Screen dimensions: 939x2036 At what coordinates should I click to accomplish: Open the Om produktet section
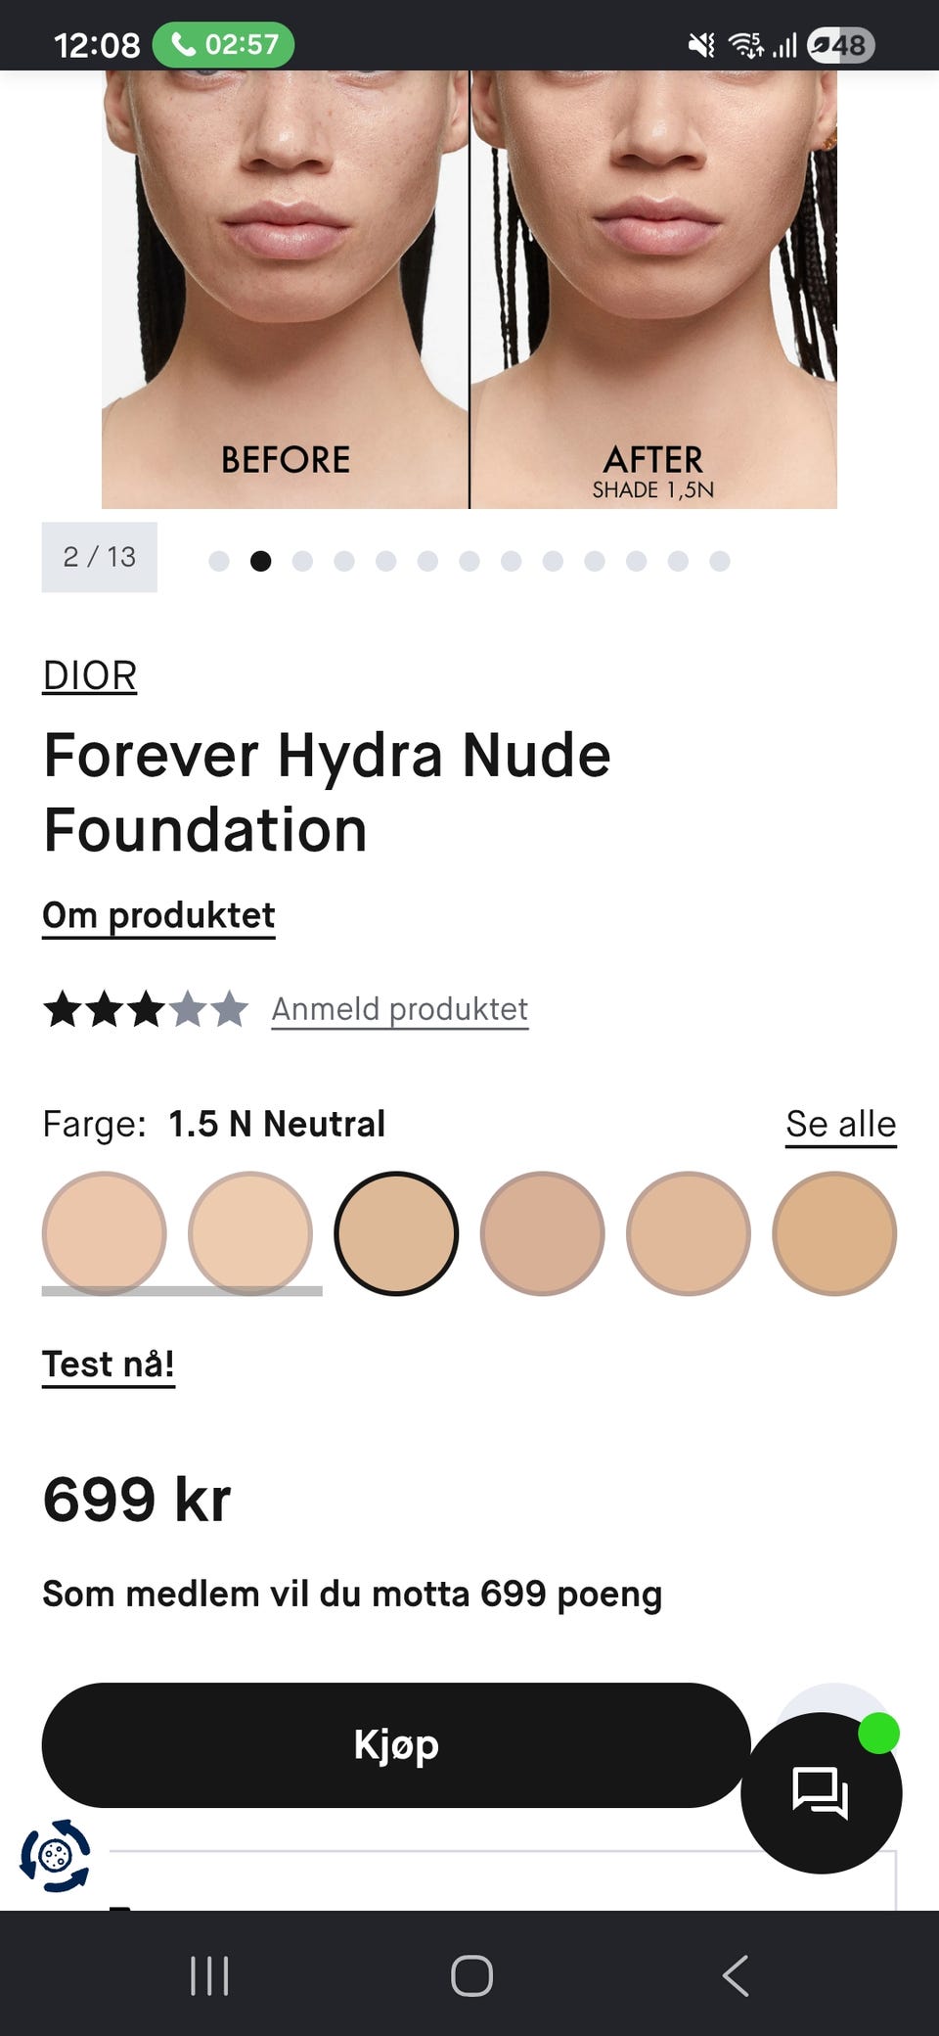click(158, 916)
